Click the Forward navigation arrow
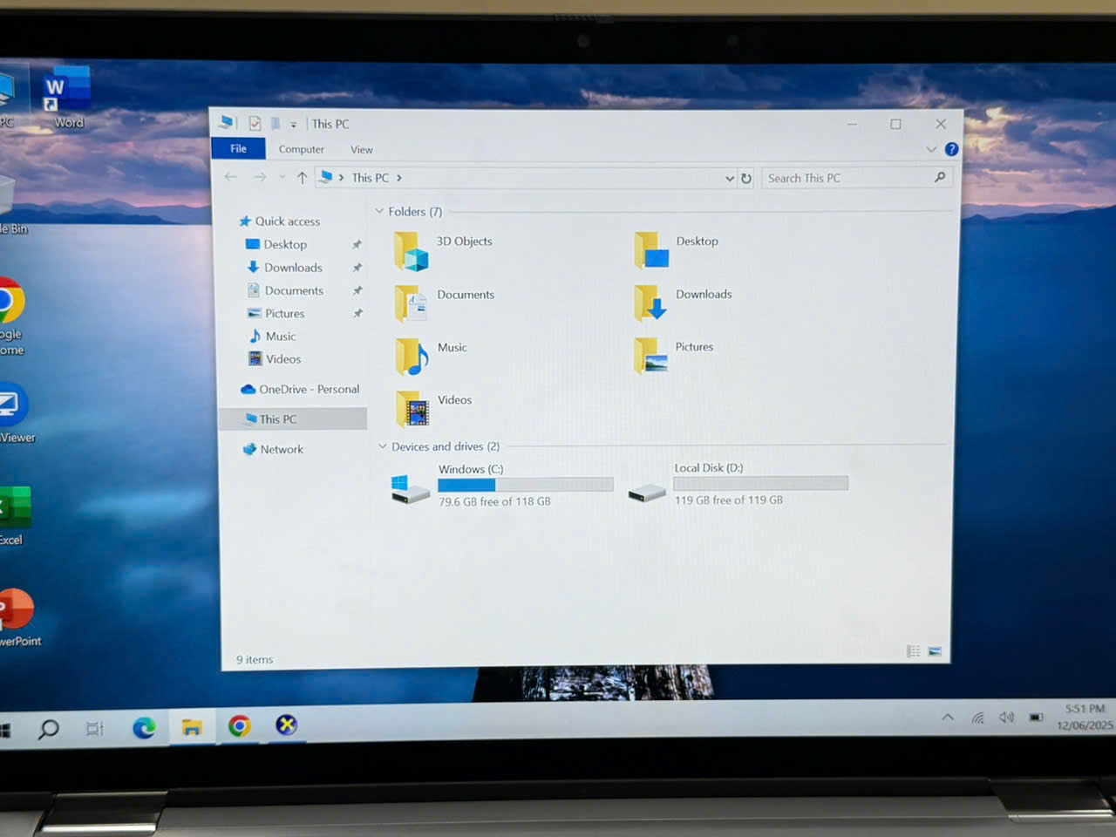This screenshot has width=1116, height=837. [260, 177]
